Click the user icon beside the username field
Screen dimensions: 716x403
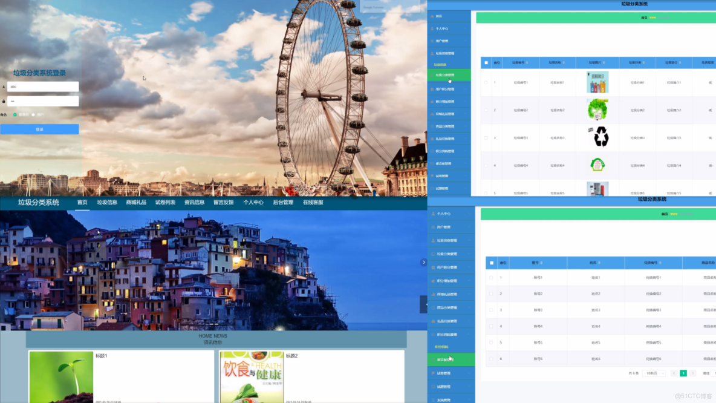pos(4,87)
